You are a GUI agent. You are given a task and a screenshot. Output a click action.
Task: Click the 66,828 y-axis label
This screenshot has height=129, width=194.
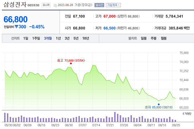[184, 98]
